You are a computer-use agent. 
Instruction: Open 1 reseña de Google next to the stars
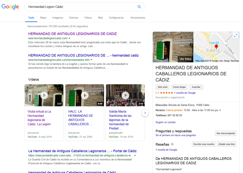tap(185, 93)
